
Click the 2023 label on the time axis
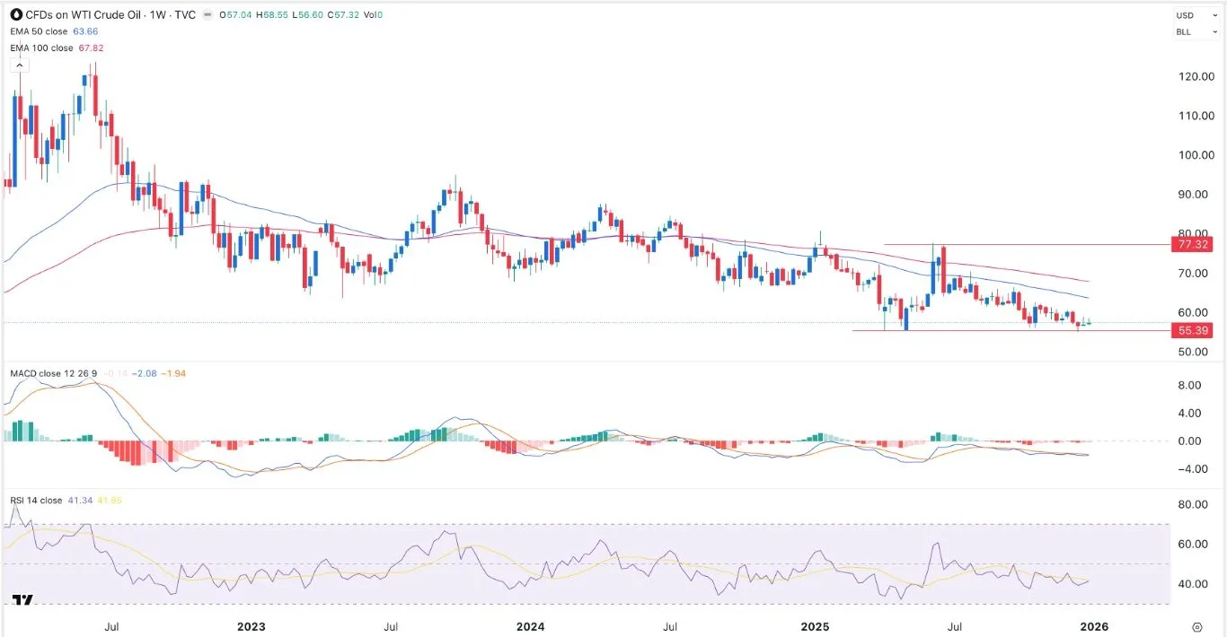[x=252, y=626]
